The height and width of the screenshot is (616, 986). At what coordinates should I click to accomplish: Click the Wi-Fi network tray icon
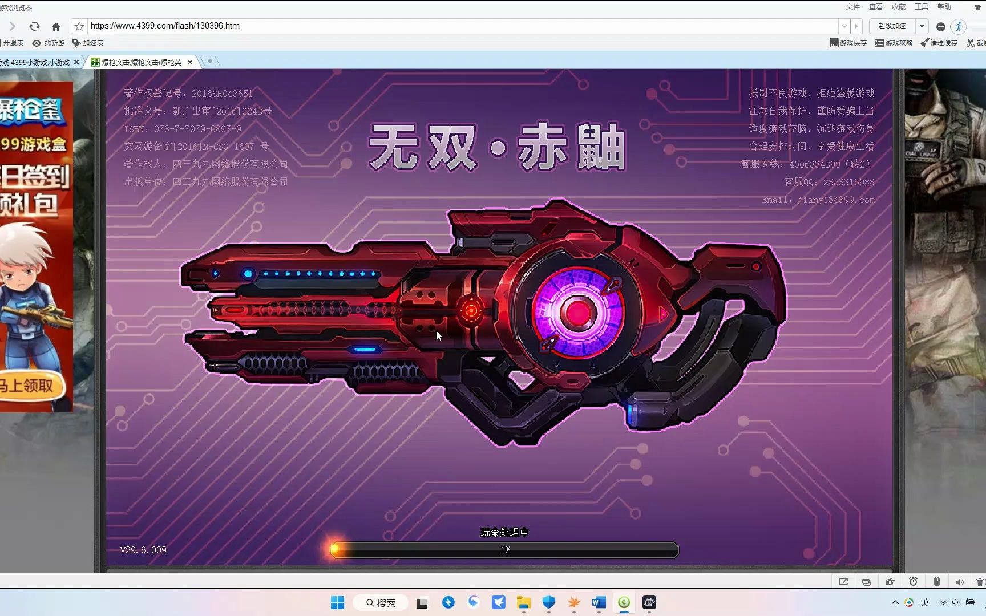pyautogui.click(x=943, y=602)
